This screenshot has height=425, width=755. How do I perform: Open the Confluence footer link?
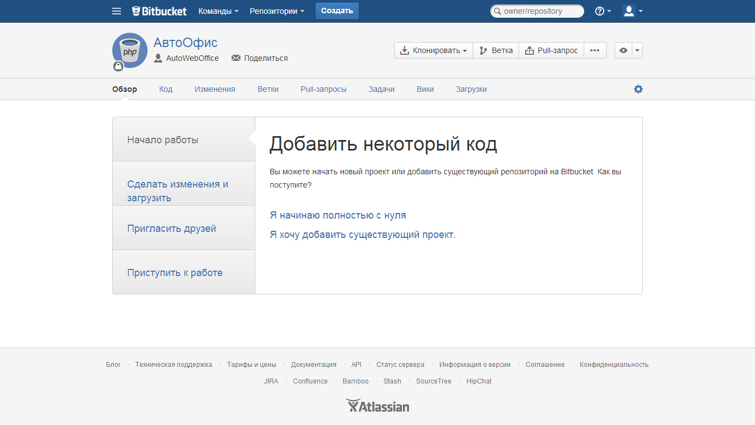[x=310, y=381]
